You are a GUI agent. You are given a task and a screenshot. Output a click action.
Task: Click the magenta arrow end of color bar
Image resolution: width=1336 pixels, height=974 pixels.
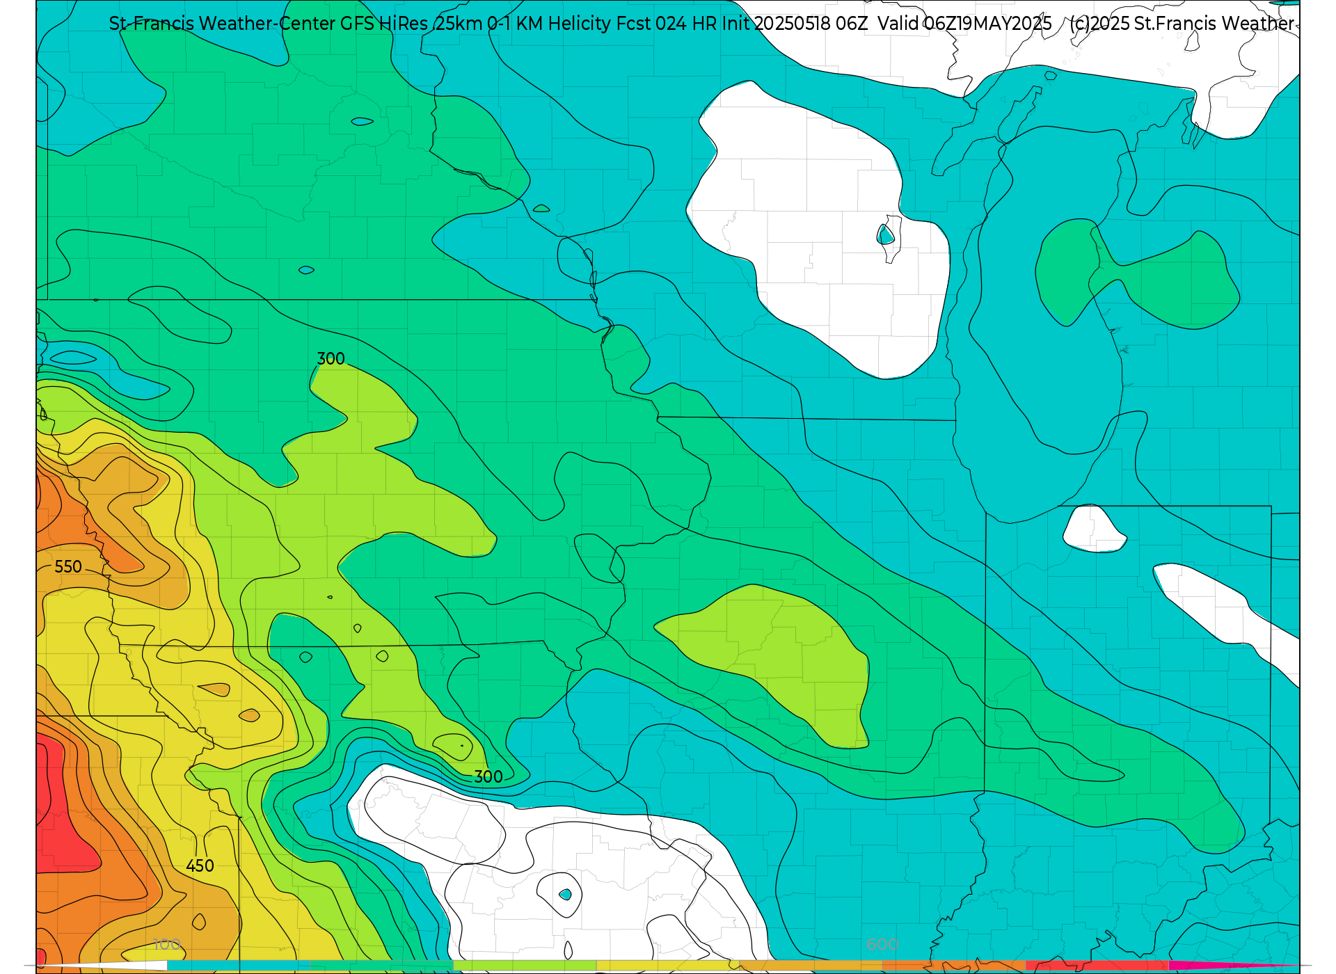[1235, 966]
